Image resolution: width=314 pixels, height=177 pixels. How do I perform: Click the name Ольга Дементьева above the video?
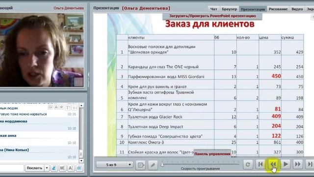coord(69,8)
